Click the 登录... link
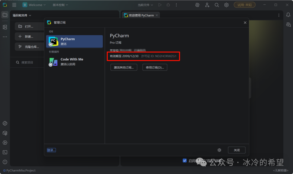293x174 pixels. 51,150
